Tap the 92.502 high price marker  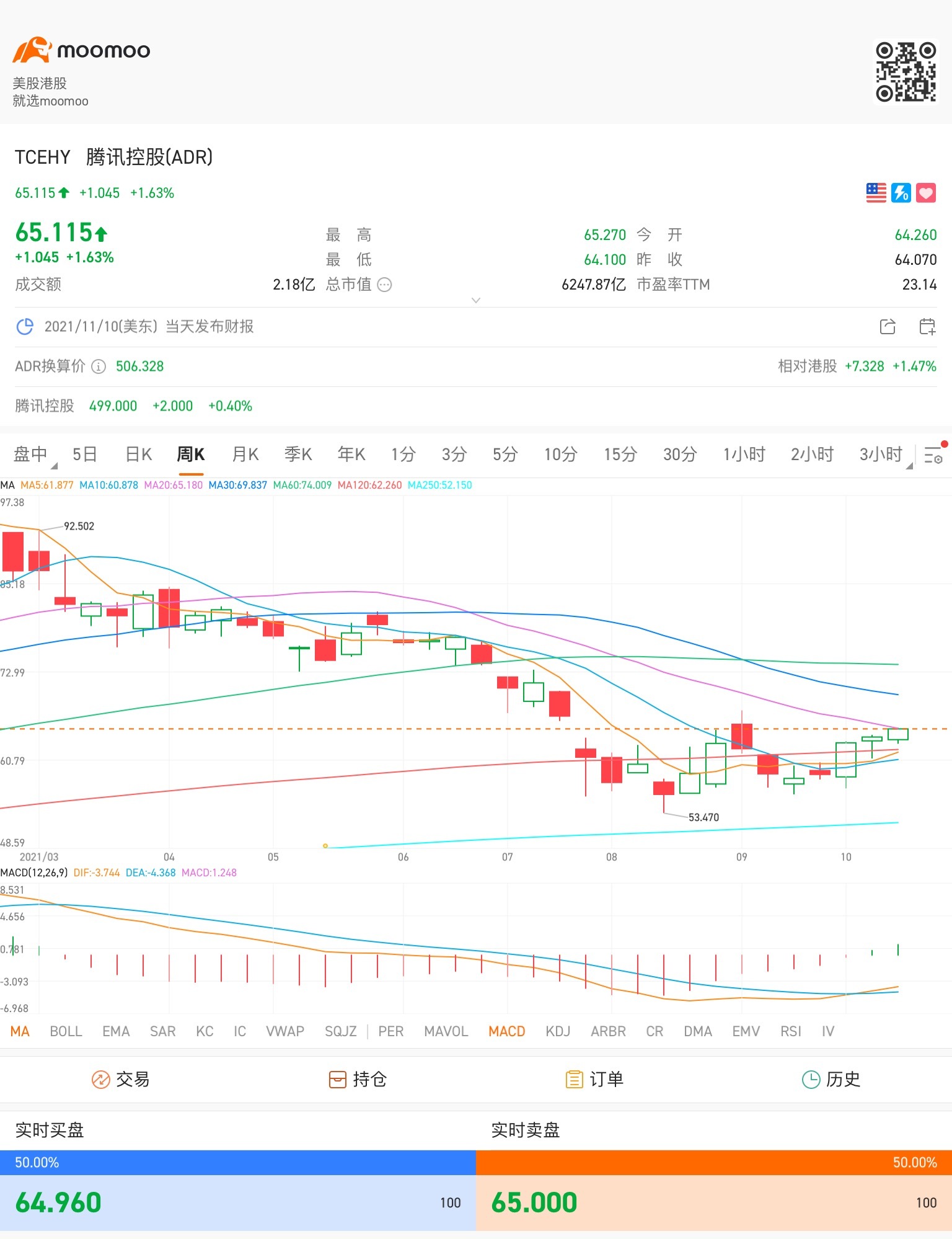point(79,526)
